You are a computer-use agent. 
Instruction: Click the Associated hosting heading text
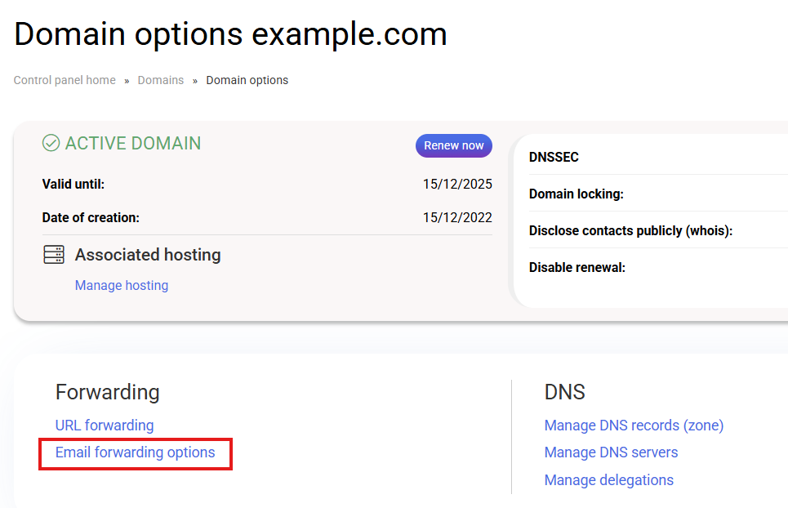click(x=148, y=255)
